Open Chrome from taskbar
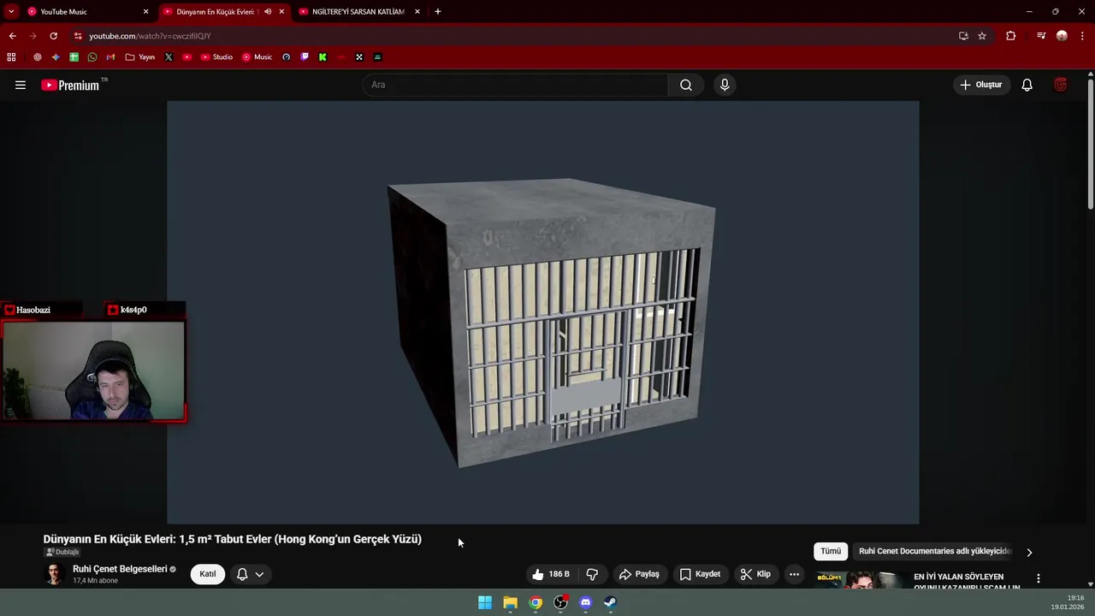Image resolution: width=1095 pixels, height=616 pixels. 536,602
